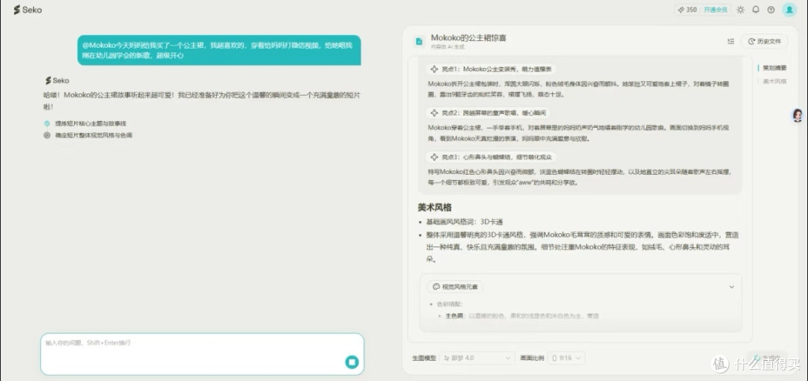The image size is (808, 381).
Task: Select the 亮点3：心形鼻头与蝴蝶结 heading
Action: [x=497, y=157]
